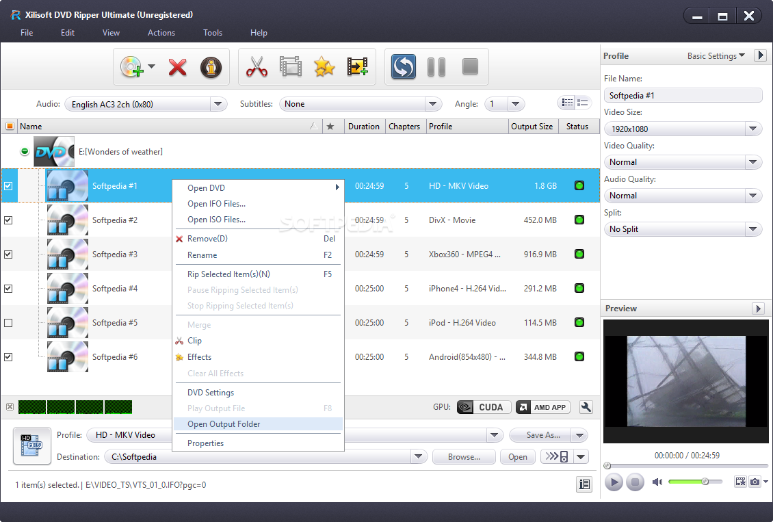Click the Open destination button

pyautogui.click(x=518, y=456)
